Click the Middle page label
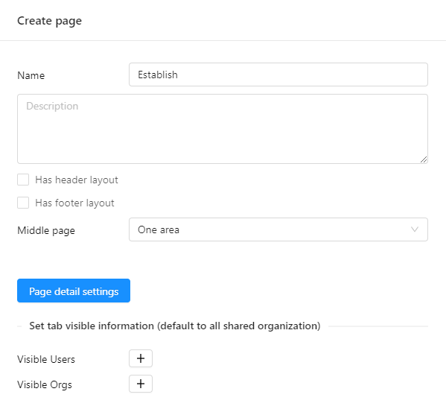Screen dimensions: 446x412 tap(46, 230)
